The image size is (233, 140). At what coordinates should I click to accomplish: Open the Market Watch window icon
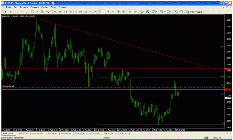[176, 12]
